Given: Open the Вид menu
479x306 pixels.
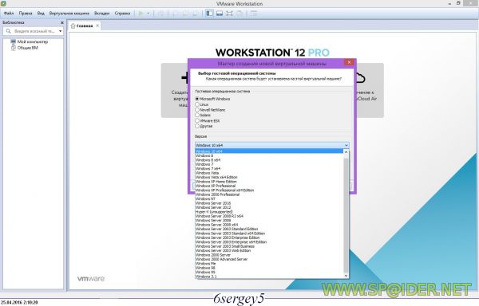Looking at the screenshot, I should (41, 14).
